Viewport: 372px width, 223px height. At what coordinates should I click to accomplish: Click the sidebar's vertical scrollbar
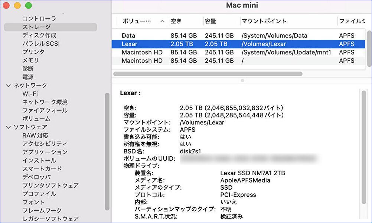(x=107, y=152)
